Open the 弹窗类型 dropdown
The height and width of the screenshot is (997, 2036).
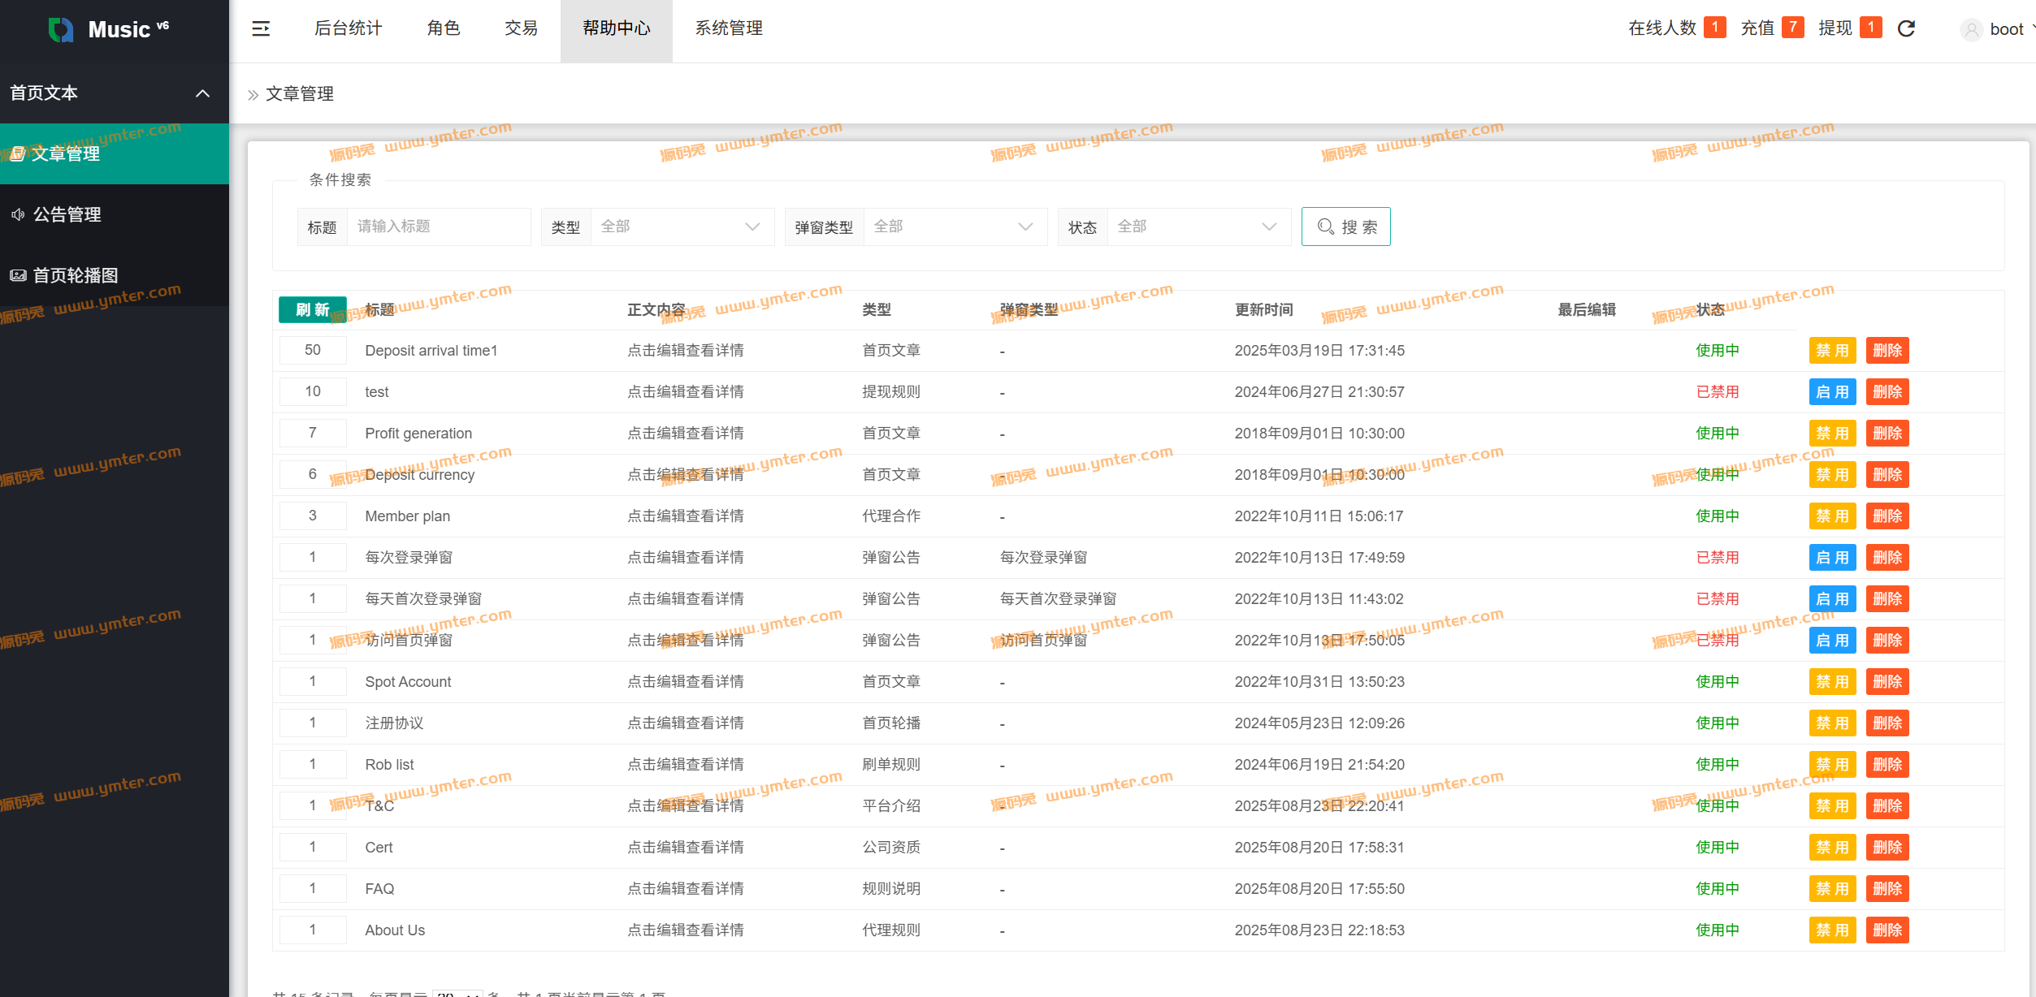[x=954, y=227]
